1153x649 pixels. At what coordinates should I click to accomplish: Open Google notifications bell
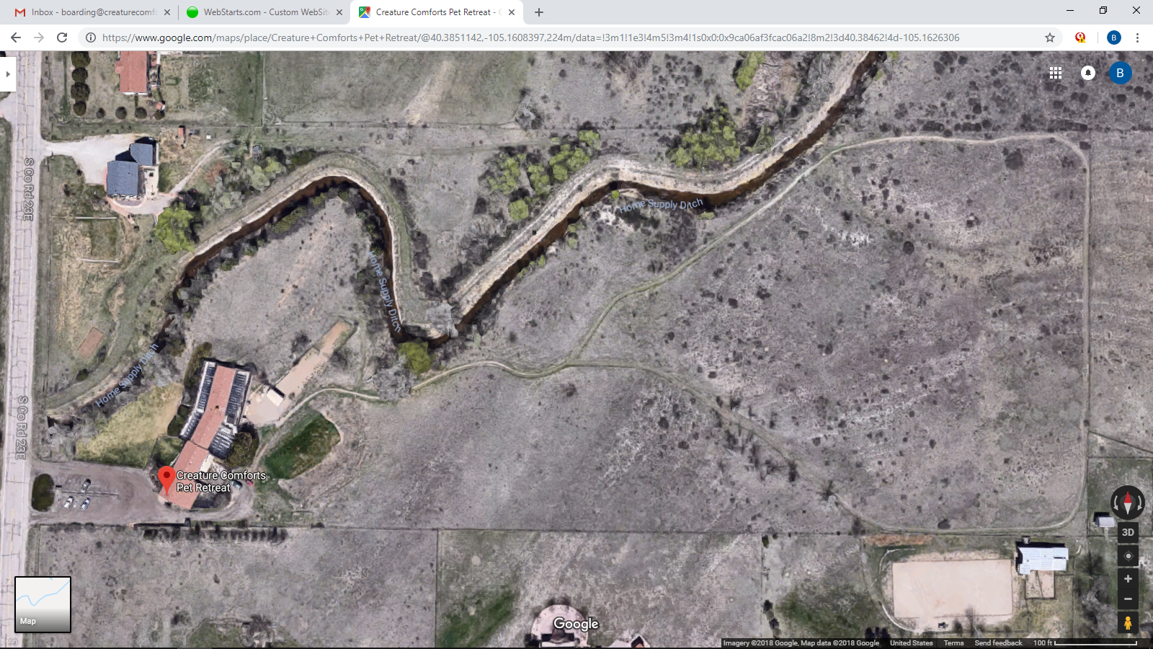1088,73
